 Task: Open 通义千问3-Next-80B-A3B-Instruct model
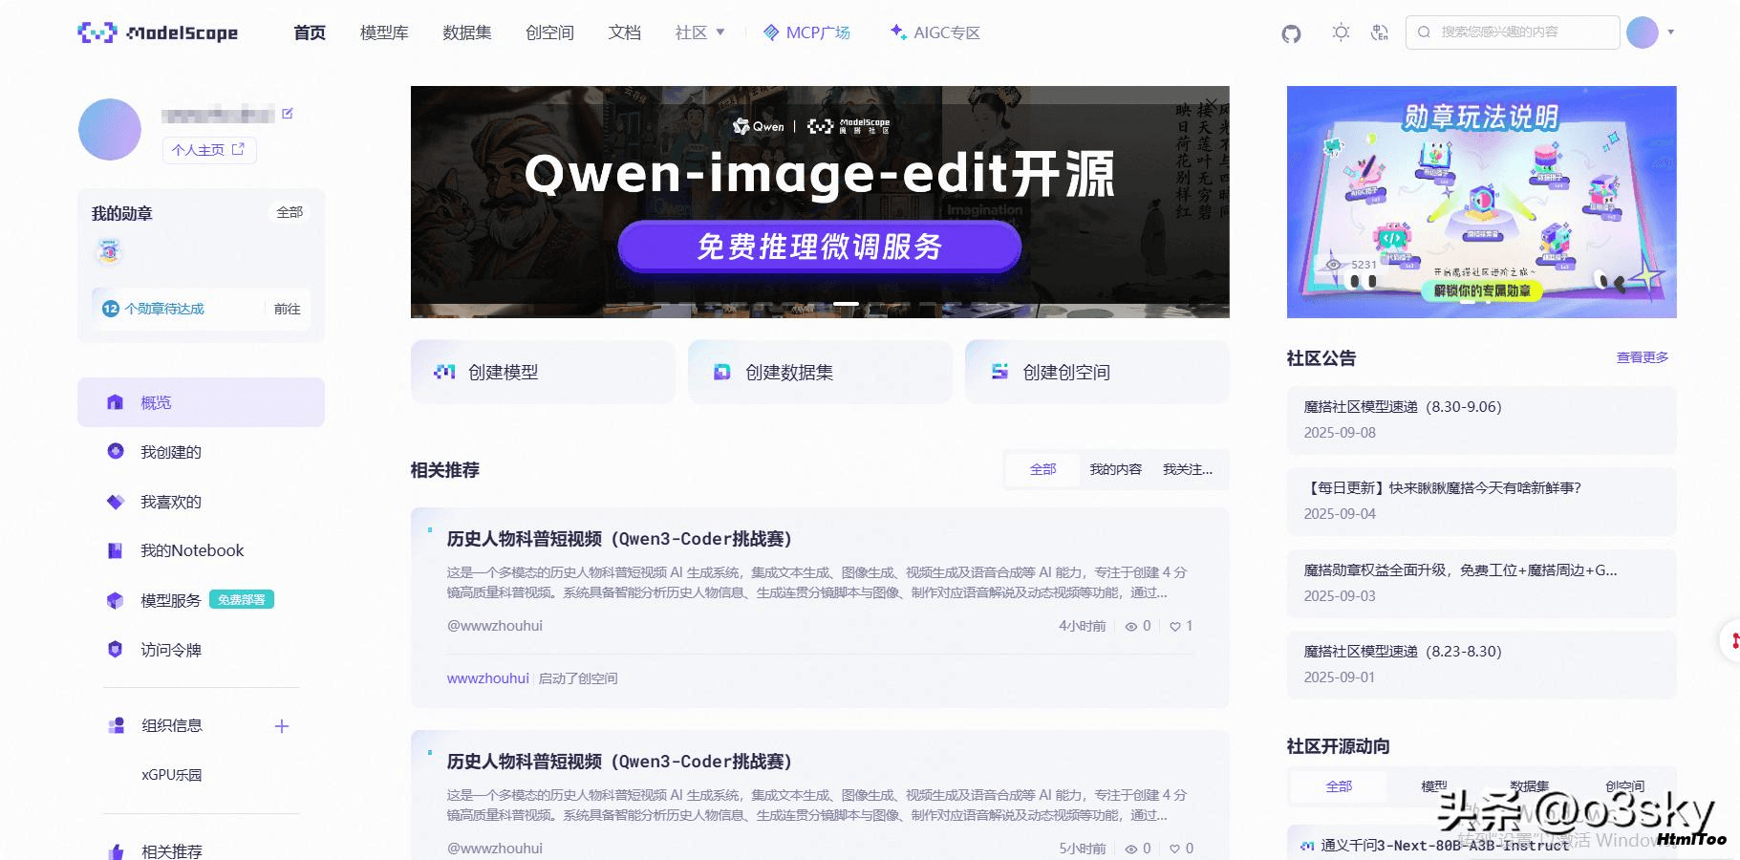tap(1444, 846)
